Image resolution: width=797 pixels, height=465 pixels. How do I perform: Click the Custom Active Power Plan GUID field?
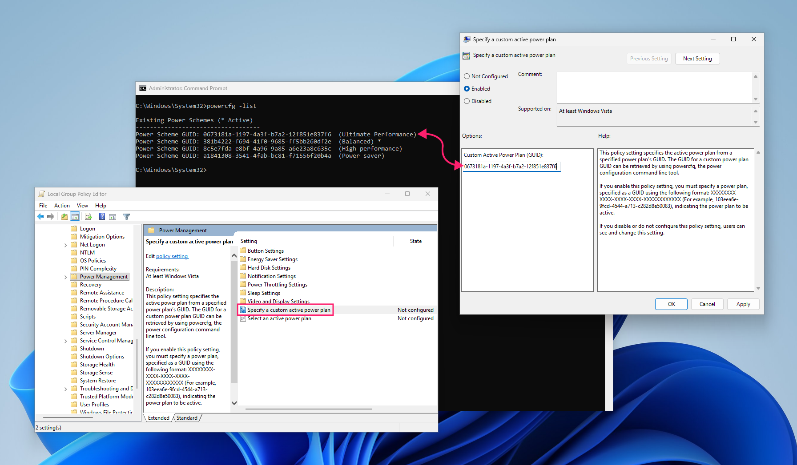(511, 167)
